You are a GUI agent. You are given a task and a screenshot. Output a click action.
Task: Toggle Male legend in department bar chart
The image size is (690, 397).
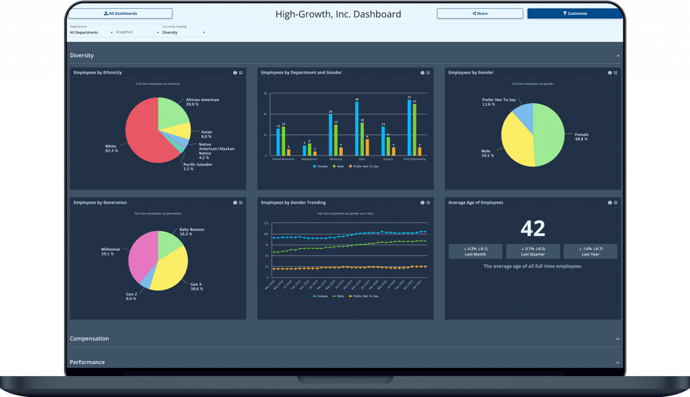tap(338, 166)
